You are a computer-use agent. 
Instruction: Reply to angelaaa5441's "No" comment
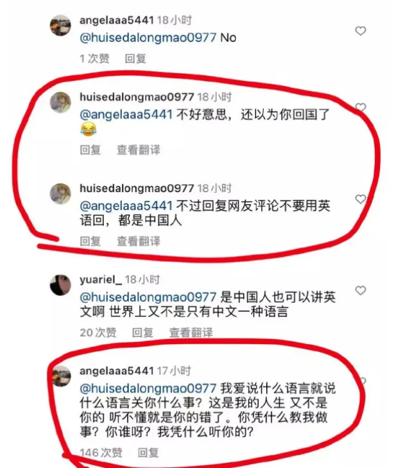pos(135,58)
